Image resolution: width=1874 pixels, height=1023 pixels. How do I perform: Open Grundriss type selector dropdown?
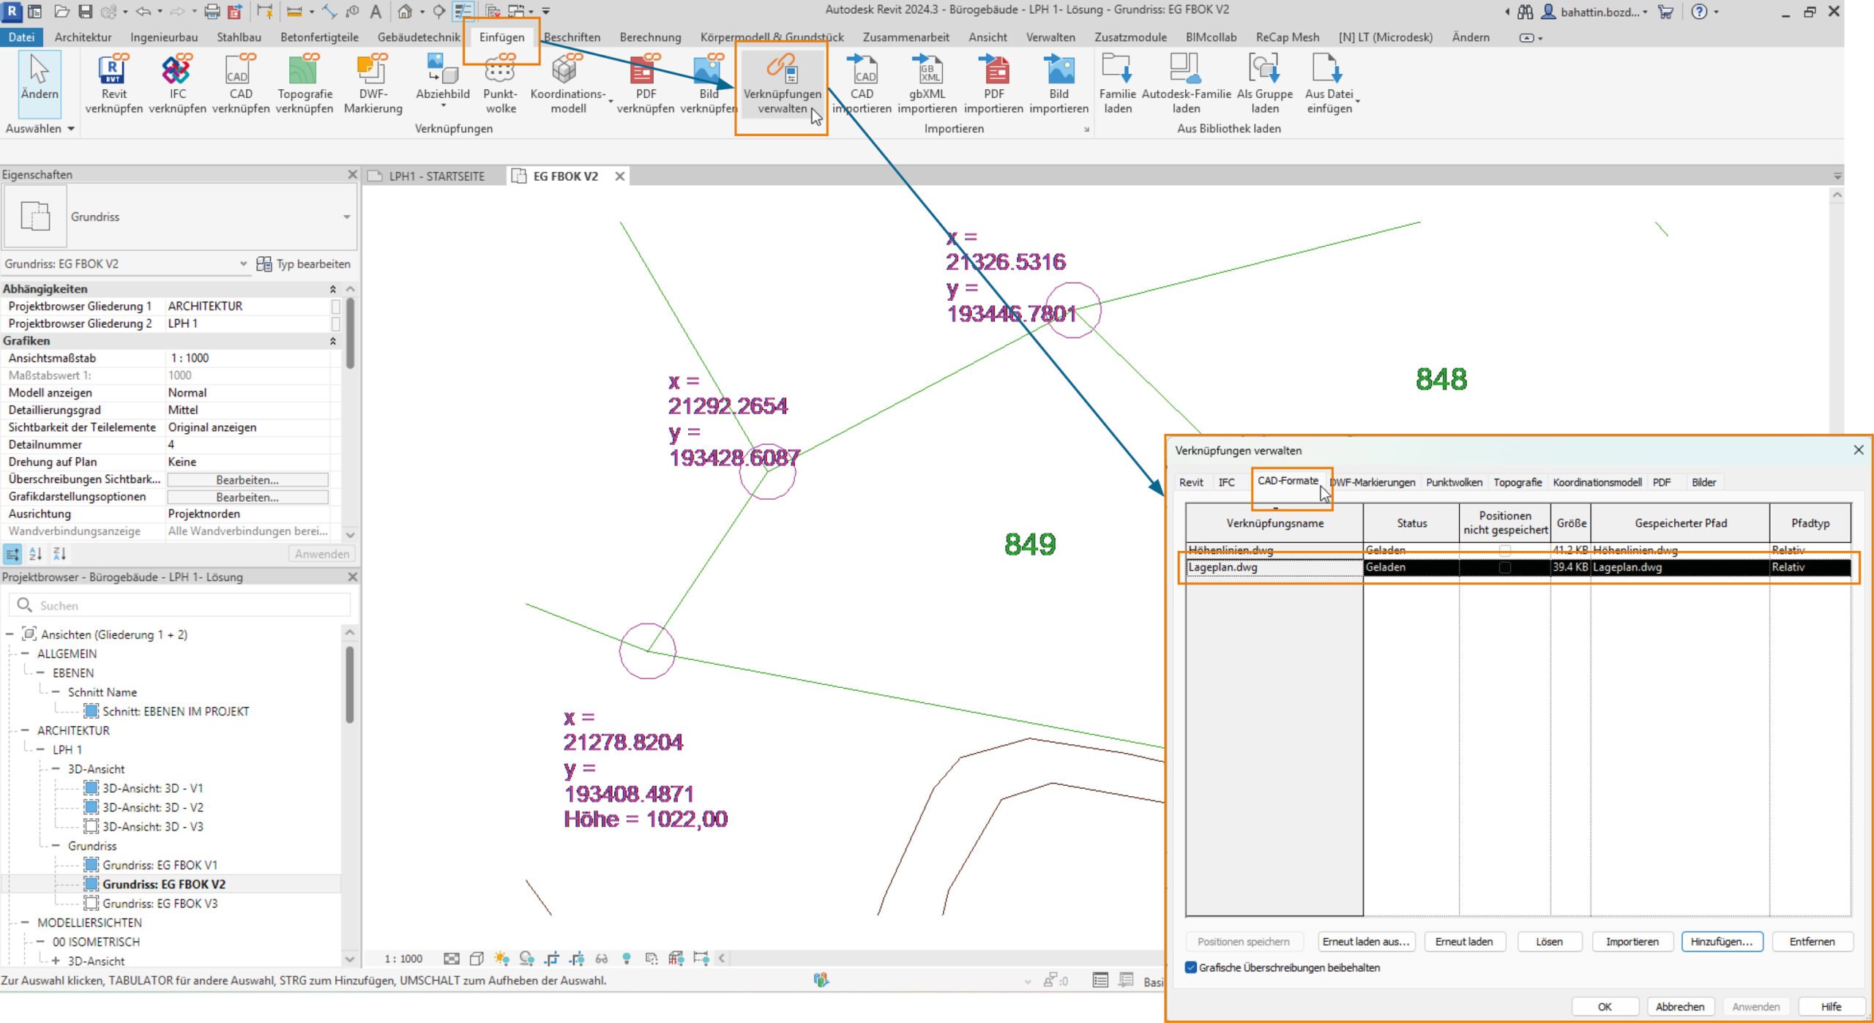[346, 217]
